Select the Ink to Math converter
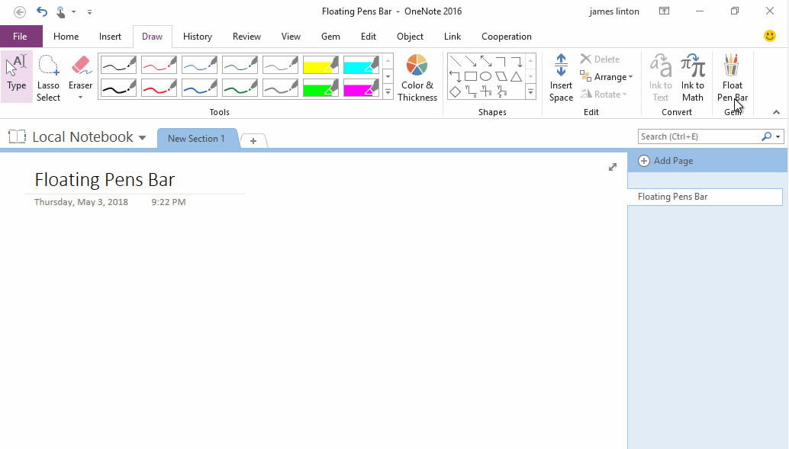This screenshot has height=449, width=789. (x=692, y=76)
